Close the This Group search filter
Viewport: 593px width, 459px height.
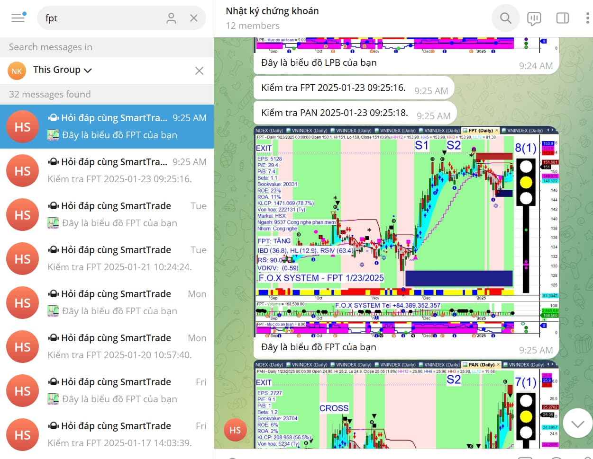[199, 71]
